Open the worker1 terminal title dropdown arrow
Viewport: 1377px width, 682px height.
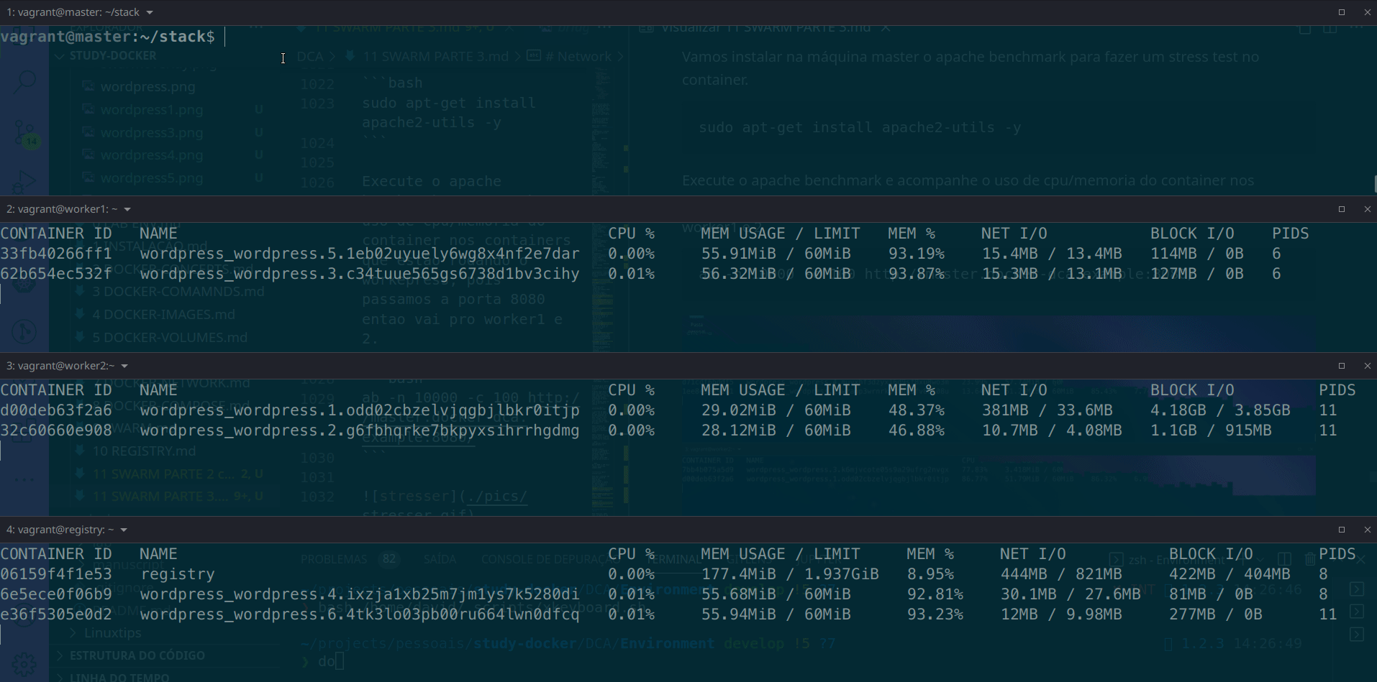(x=127, y=209)
